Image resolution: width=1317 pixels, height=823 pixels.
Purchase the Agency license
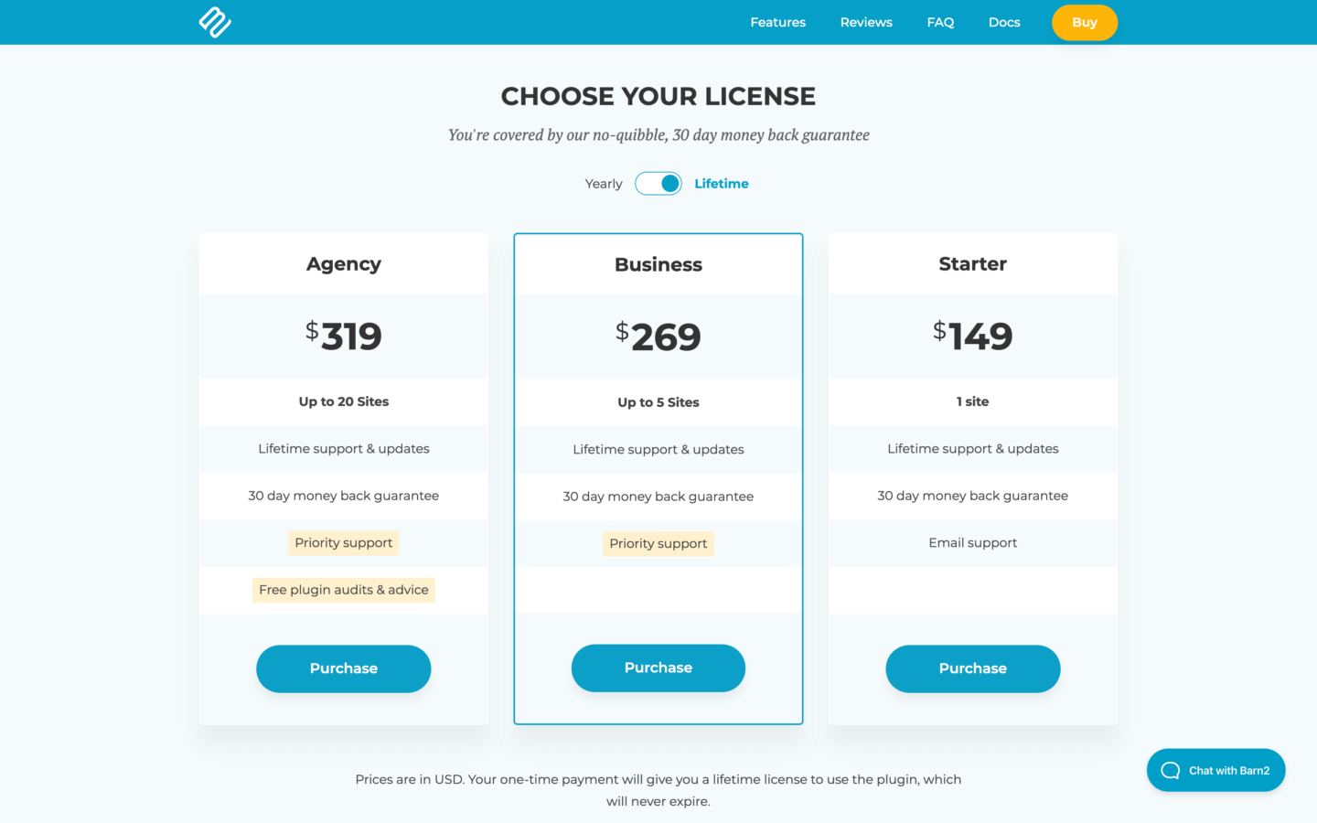[344, 668]
